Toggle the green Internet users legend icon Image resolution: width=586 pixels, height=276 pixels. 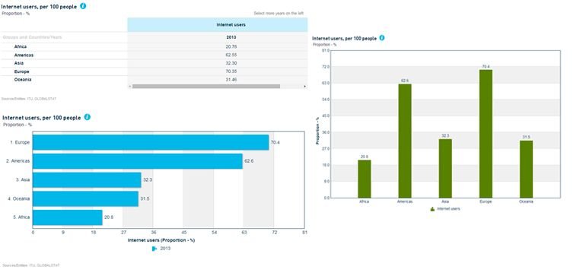[x=432, y=209]
